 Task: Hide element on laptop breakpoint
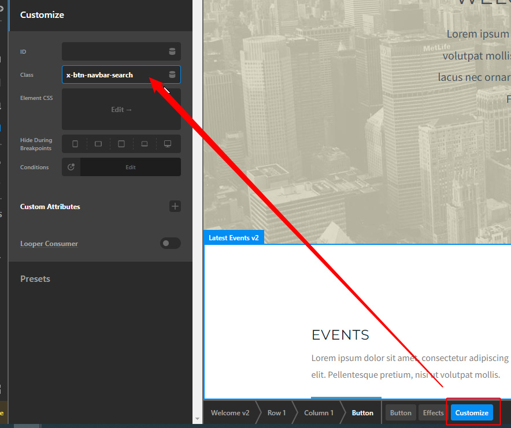click(x=145, y=144)
